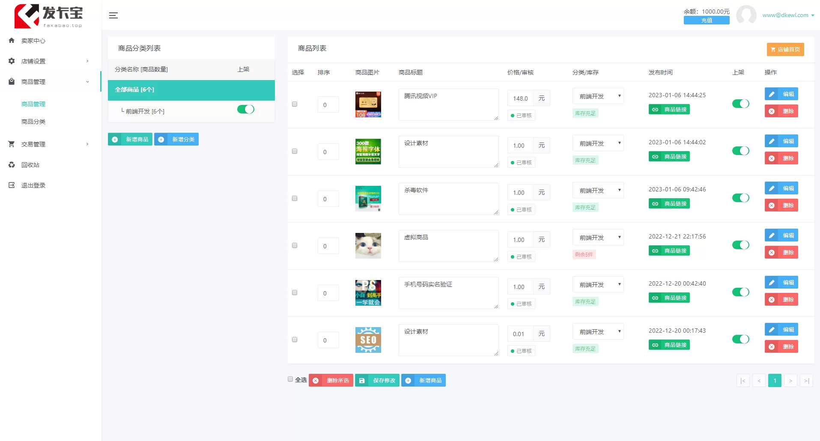
Task: Edit the 腾讯视频VIP product
Action: [781, 94]
